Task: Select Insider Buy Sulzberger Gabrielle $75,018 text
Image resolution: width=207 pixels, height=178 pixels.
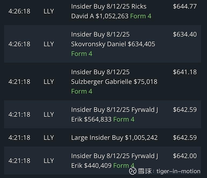Action: (114, 77)
